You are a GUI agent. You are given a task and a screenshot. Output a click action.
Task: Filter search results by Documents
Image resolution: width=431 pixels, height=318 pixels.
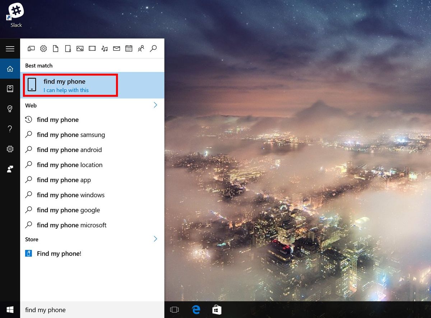56,48
